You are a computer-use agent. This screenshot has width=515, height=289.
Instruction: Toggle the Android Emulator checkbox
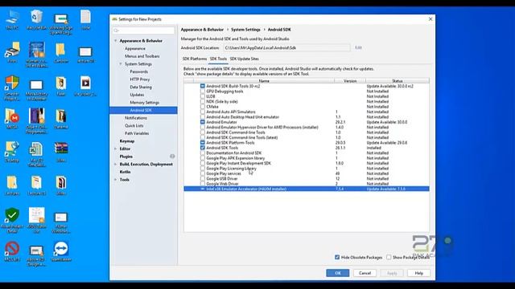pyautogui.click(x=202, y=122)
